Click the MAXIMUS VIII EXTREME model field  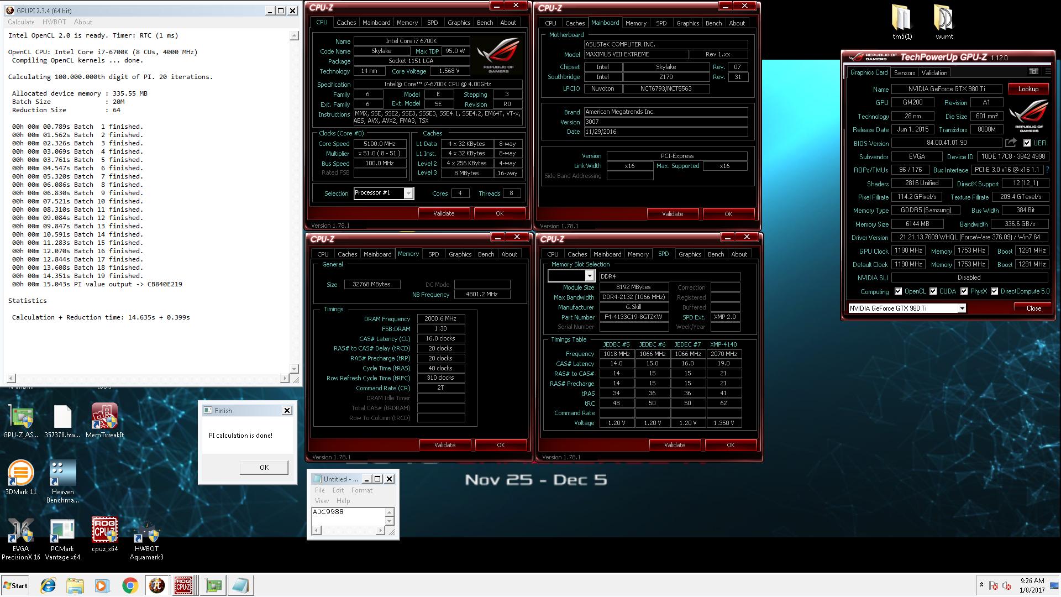636,54
